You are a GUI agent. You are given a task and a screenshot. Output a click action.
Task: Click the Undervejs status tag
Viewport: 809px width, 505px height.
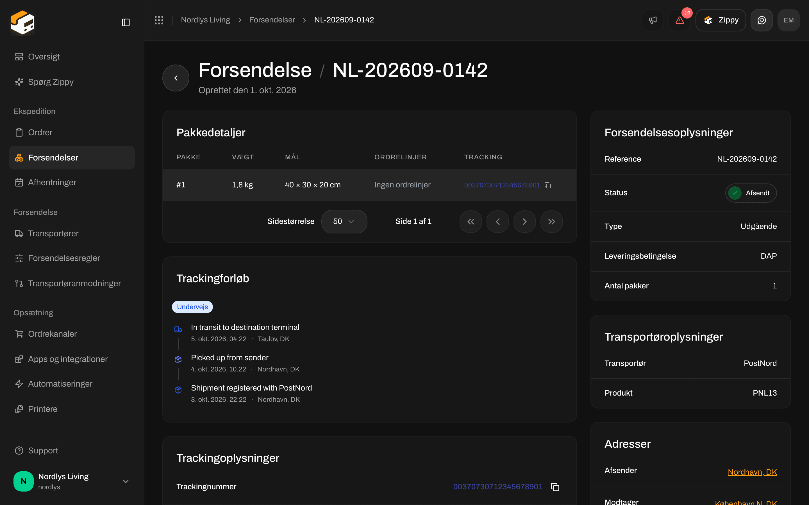tap(192, 307)
